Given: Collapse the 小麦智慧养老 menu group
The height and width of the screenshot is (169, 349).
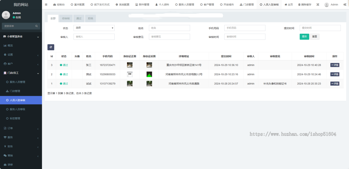Looking at the screenshot, I should click(21, 37).
